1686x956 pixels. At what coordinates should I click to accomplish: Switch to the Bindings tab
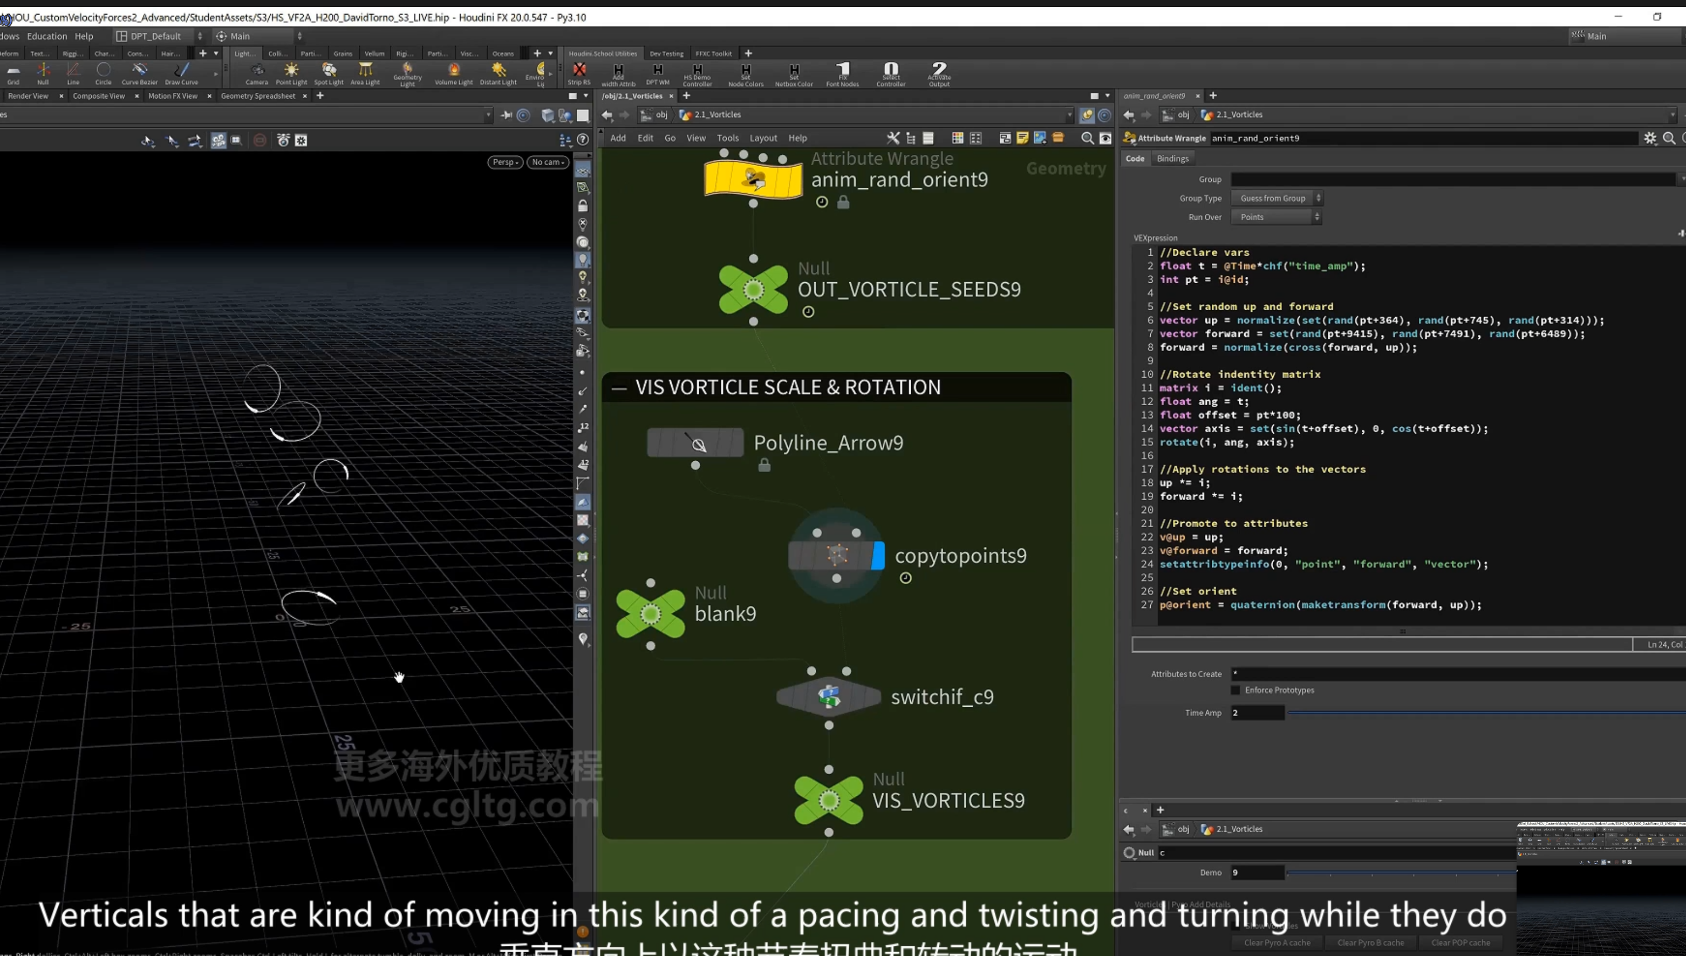(1172, 158)
